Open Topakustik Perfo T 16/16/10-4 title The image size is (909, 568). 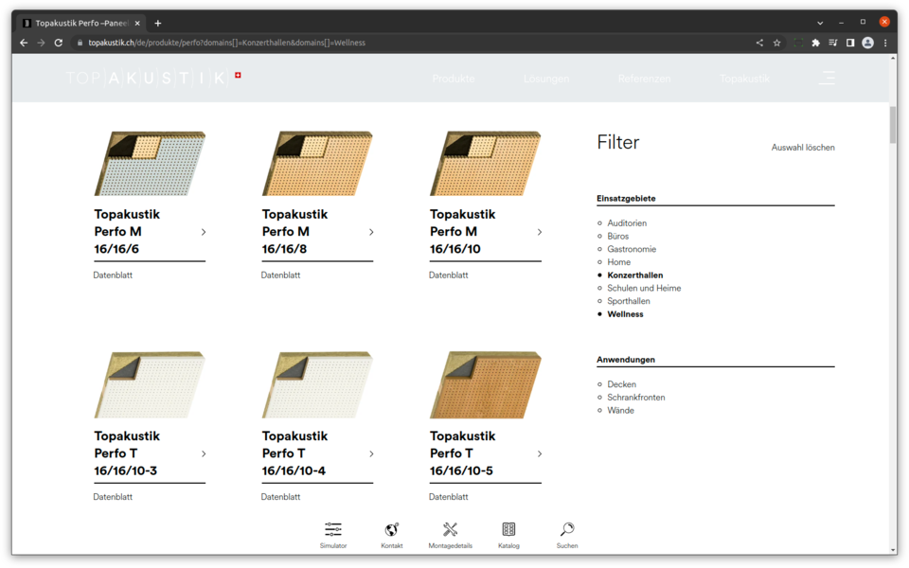point(295,453)
